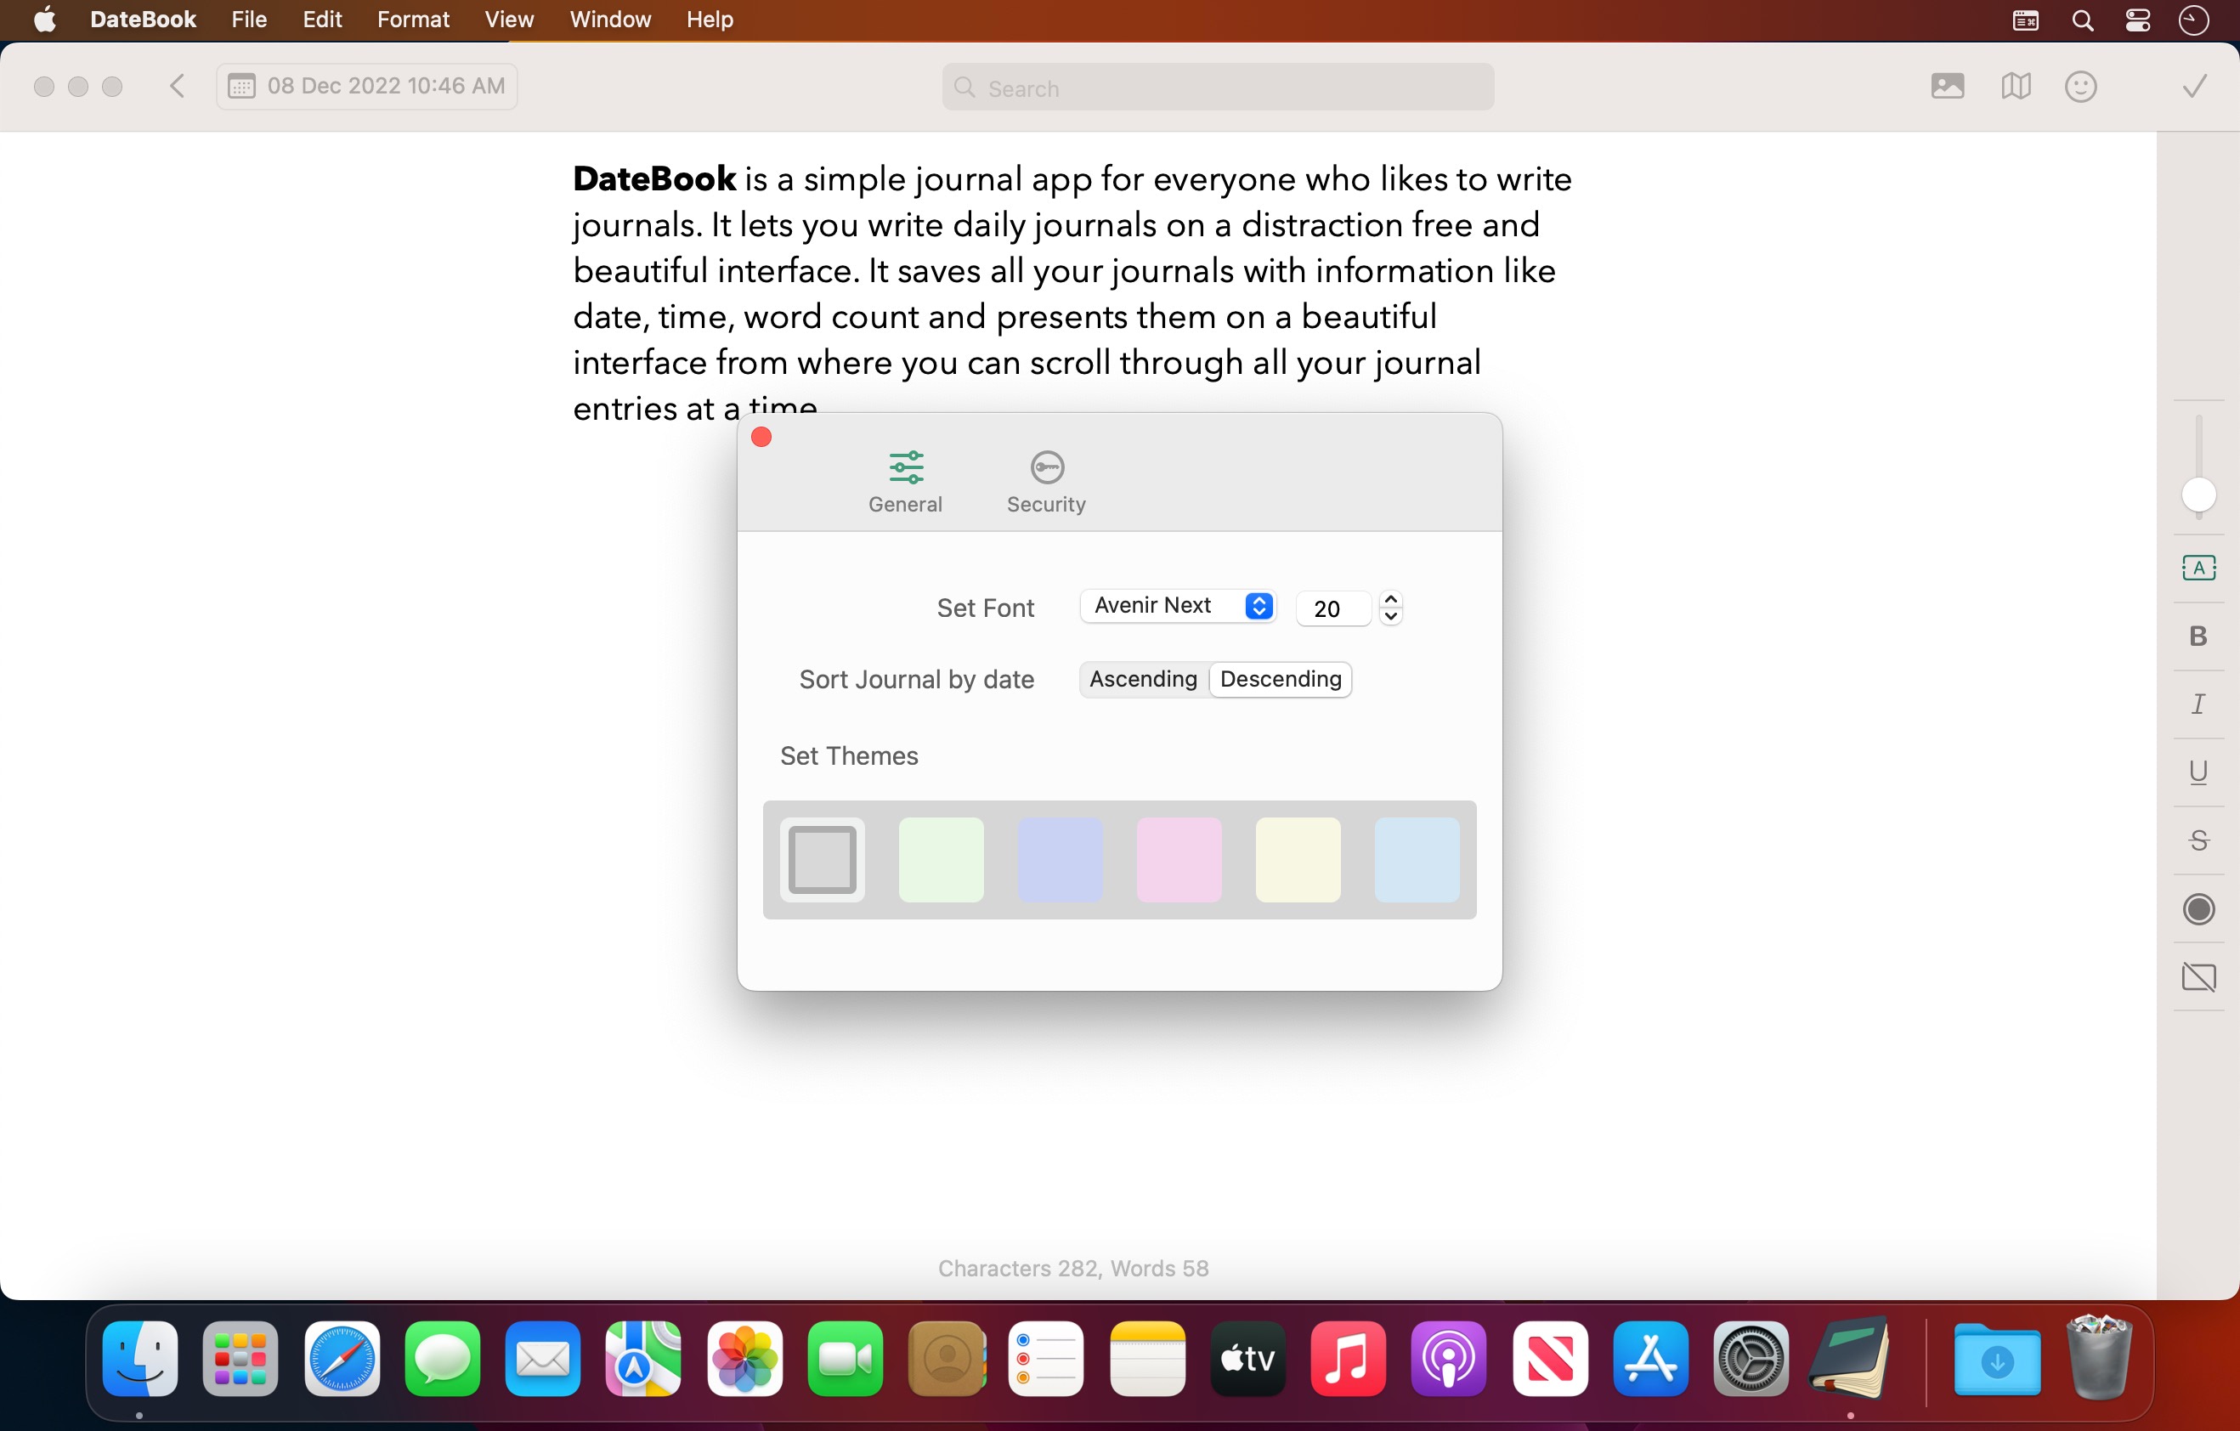Open FaceTime from the Dock
2240x1431 pixels.
pyautogui.click(x=846, y=1359)
